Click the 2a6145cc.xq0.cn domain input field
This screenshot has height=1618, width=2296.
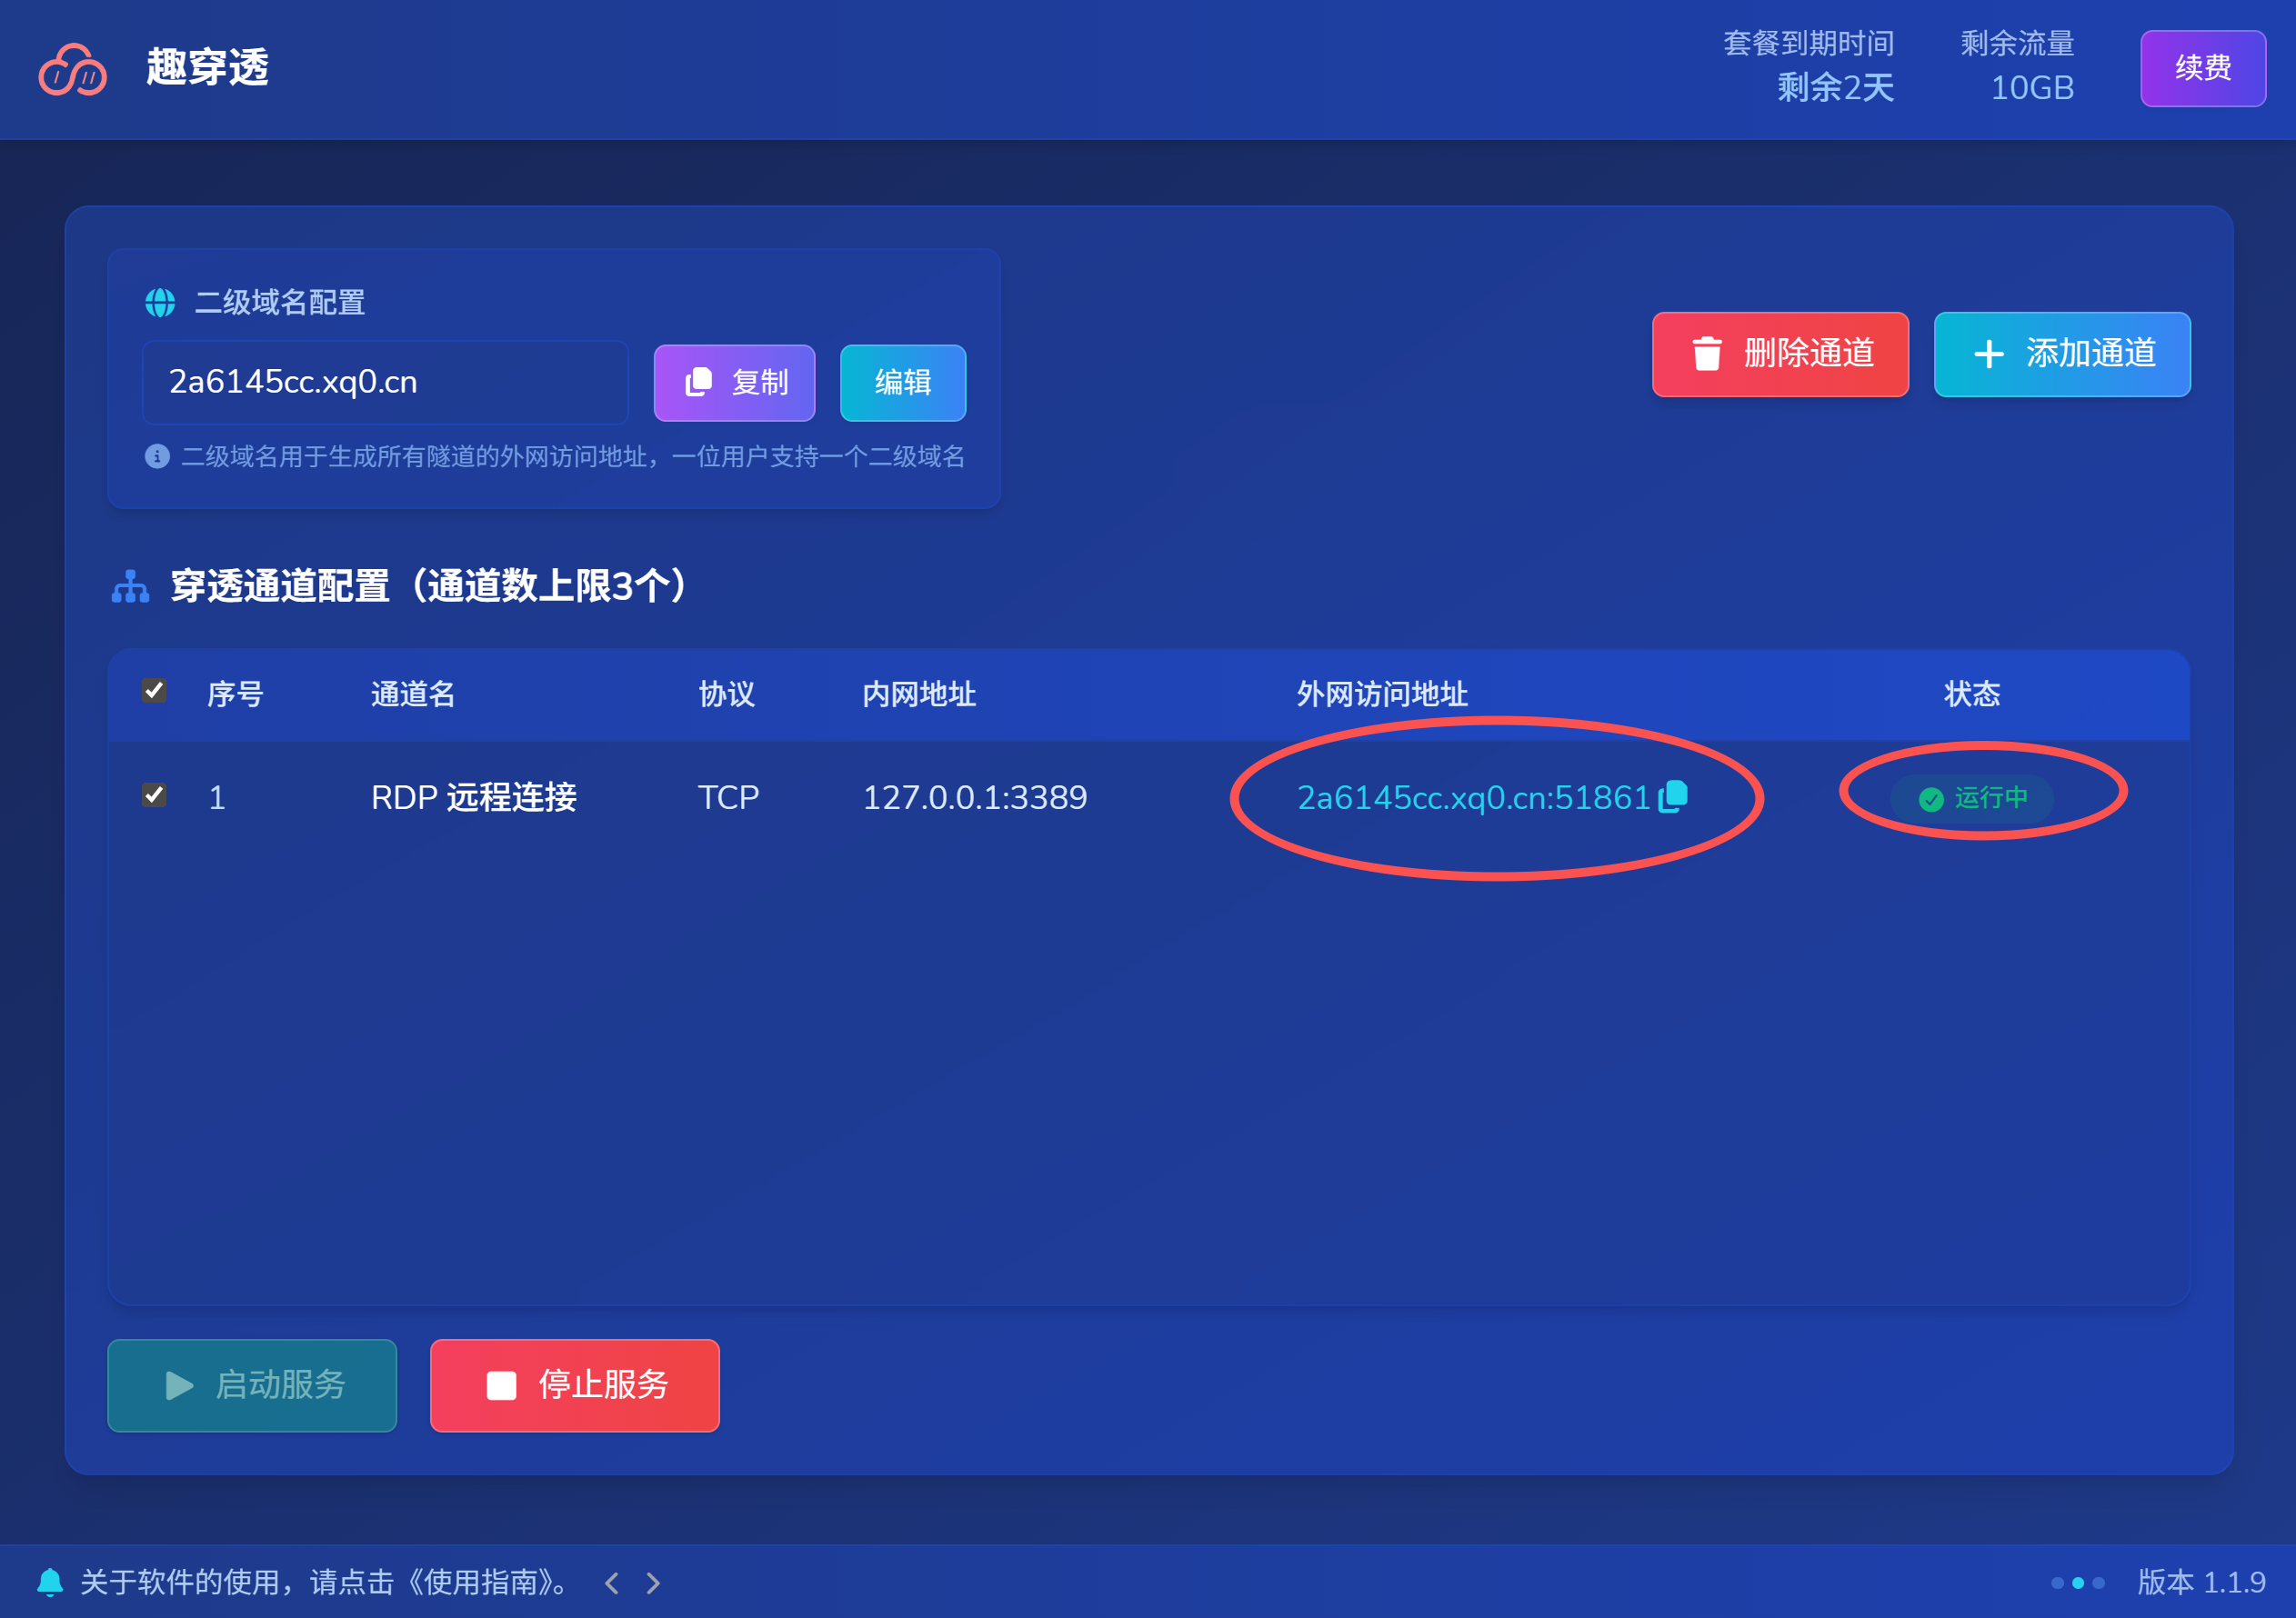pos(385,383)
